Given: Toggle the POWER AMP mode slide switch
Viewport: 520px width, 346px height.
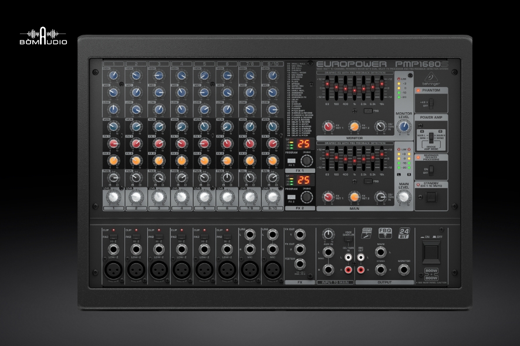Looking at the screenshot, I should pos(431,137).
